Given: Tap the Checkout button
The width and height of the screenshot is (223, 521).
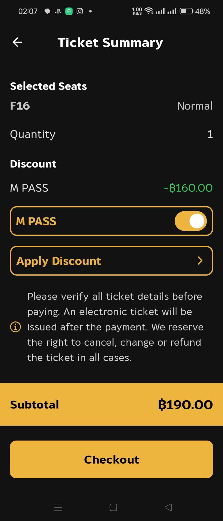Looking at the screenshot, I should tap(111, 459).
